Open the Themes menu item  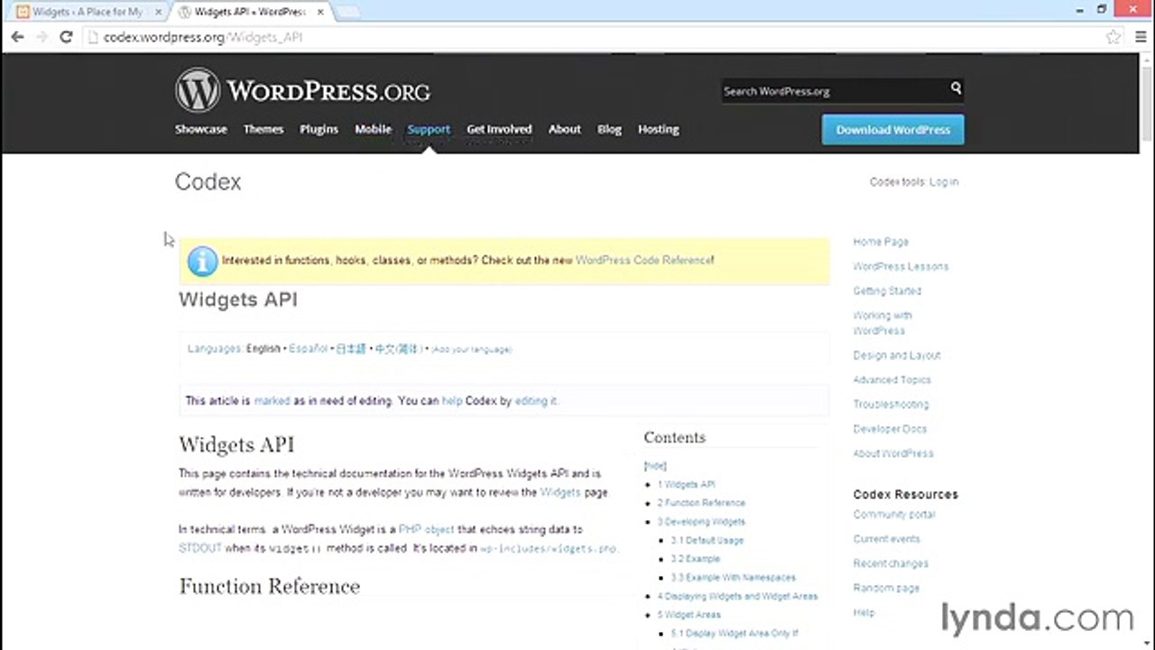(263, 129)
